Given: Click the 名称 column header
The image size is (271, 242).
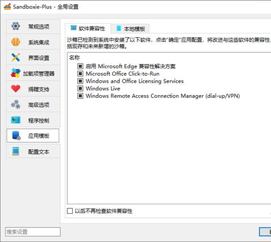Looking at the screenshot, I should point(75,57).
